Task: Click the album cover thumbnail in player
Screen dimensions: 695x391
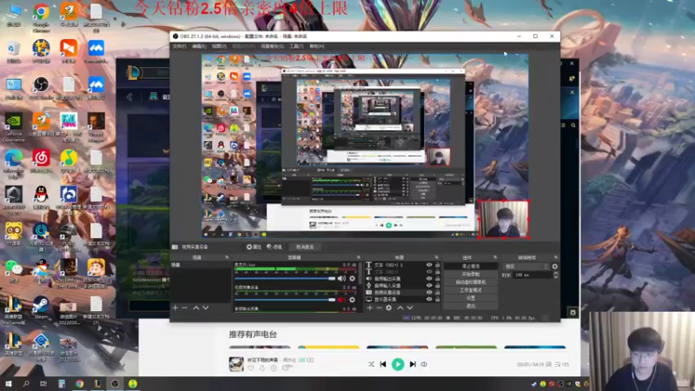Action: [236, 364]
